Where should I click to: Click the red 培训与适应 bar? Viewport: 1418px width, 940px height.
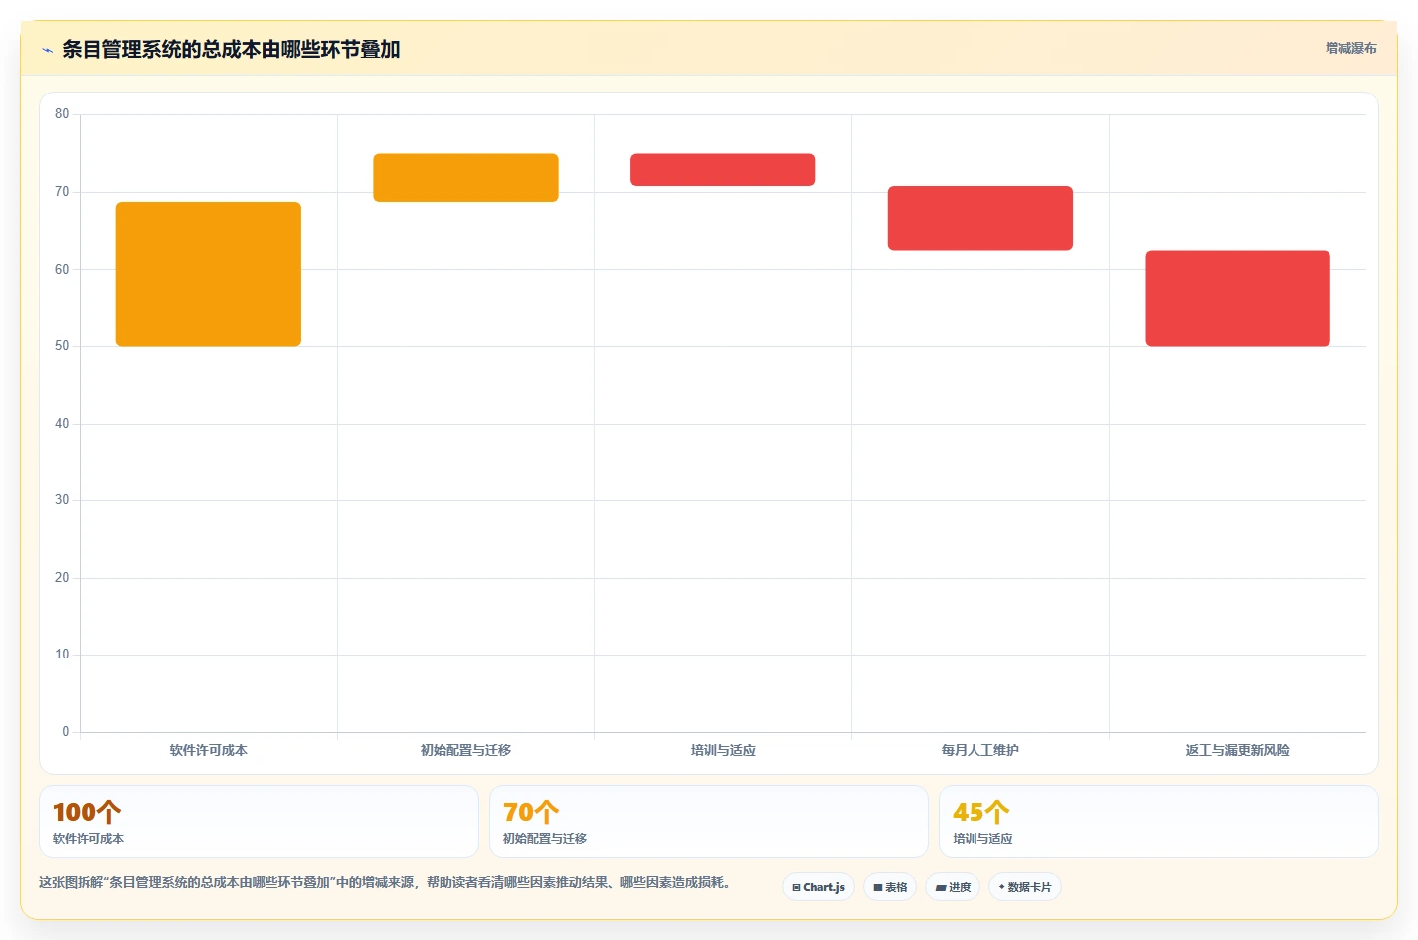(x=723, y=170)
